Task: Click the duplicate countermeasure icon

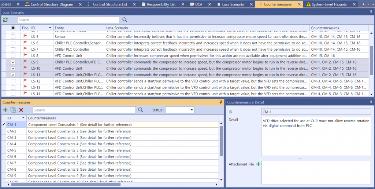Action: coord(13,110)
